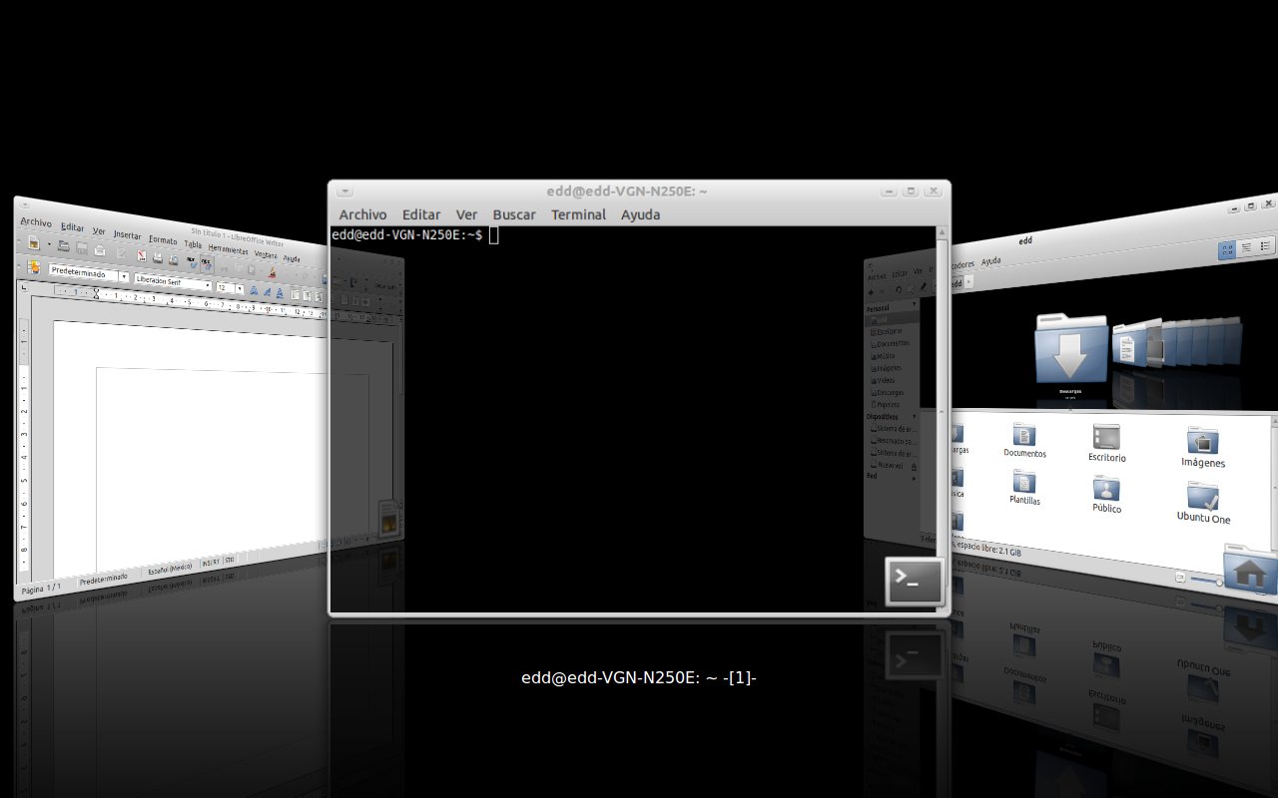Open the Plantillas folder icon in file manager
The height and width of the screenshot is (798, 1278).
point(1024,481)
